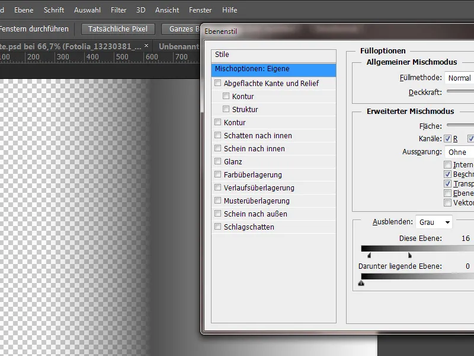Toggle the Intern checkbox
This screenshot has width=474, height=356.
pyautogui.click(x=447, y=165)
